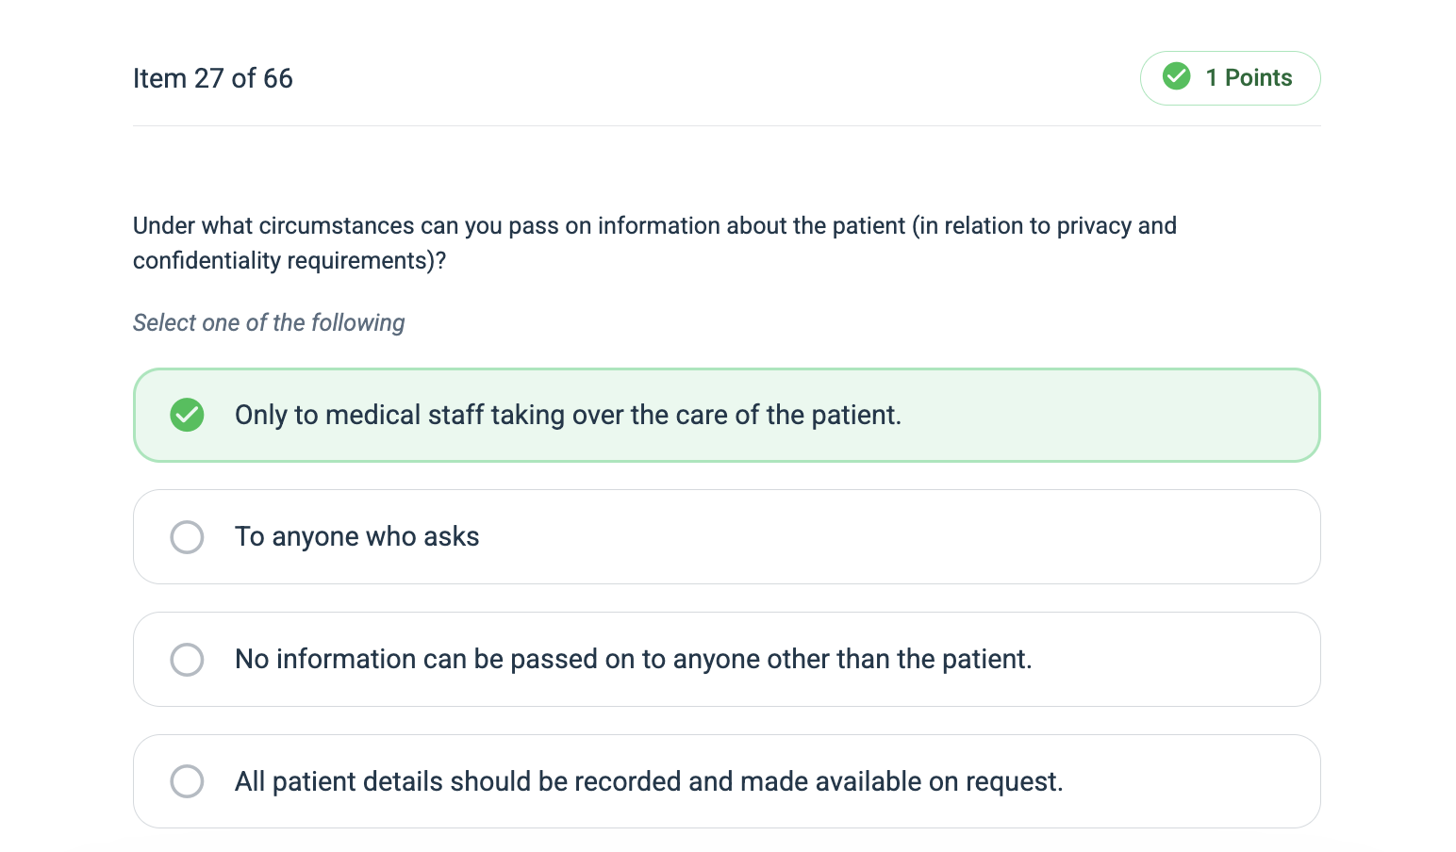Click the green checkmark in the Points badge
Image resolution: width=1456 pixels, height=852 pixels.
(x=1176, y=77)
